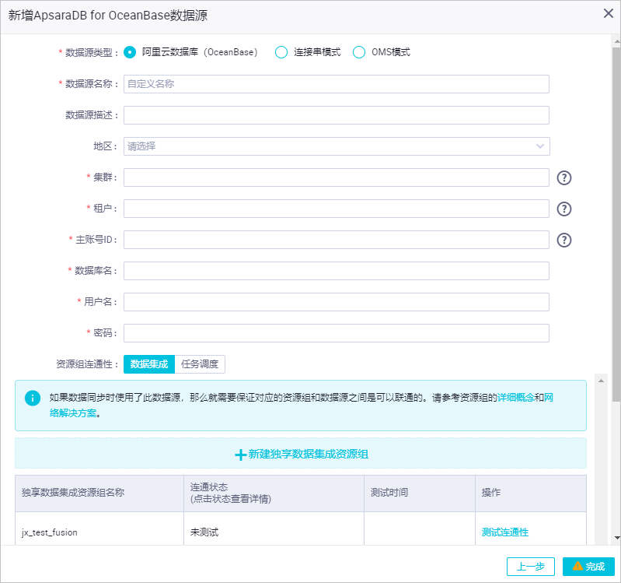Click 新建独享数据集成资源组 button

[x=301, y=454]
